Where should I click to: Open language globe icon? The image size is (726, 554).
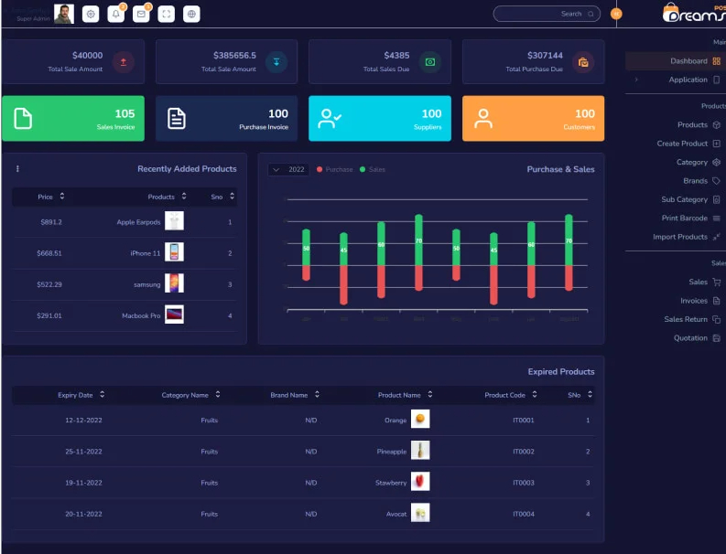(191, 14)
